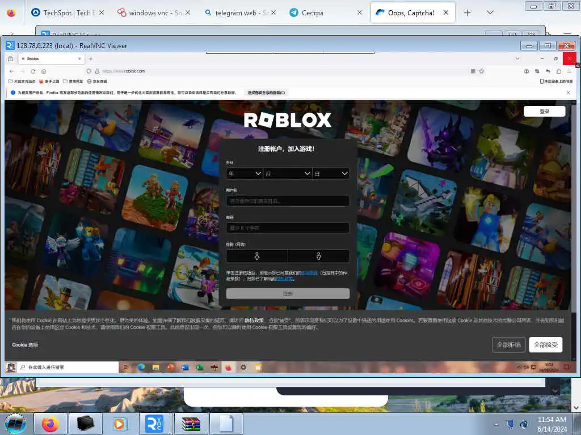Reload the Roblox page in remote Firefox

33,71
